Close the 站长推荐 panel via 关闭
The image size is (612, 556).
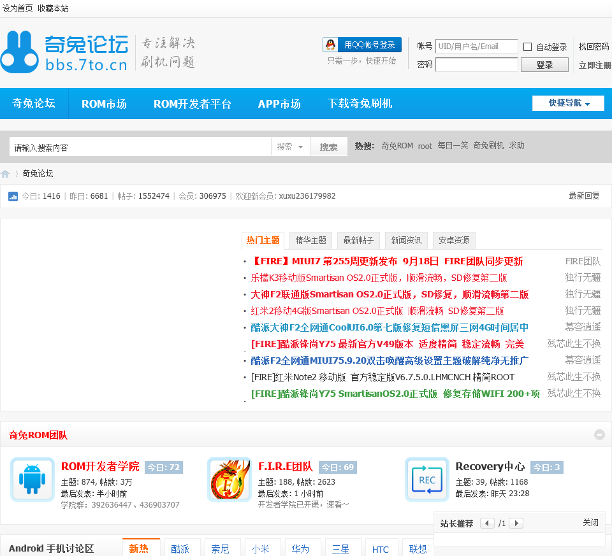click(x=590, y=522)
